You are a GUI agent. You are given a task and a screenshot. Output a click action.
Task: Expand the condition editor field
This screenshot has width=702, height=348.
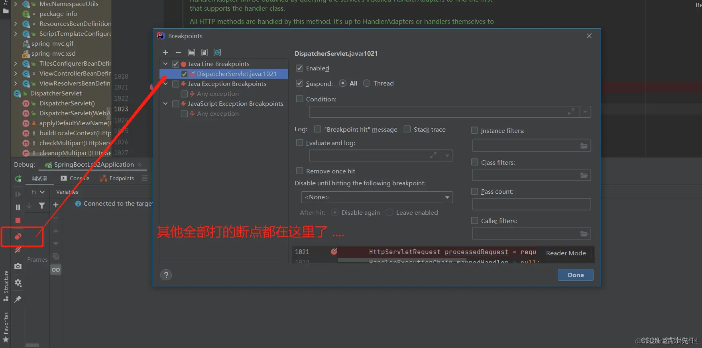[571, 112]
